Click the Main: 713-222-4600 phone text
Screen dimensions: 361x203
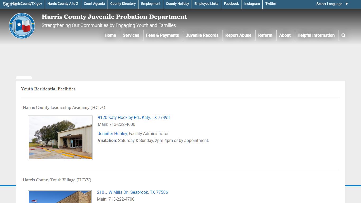tap(117, 124)
